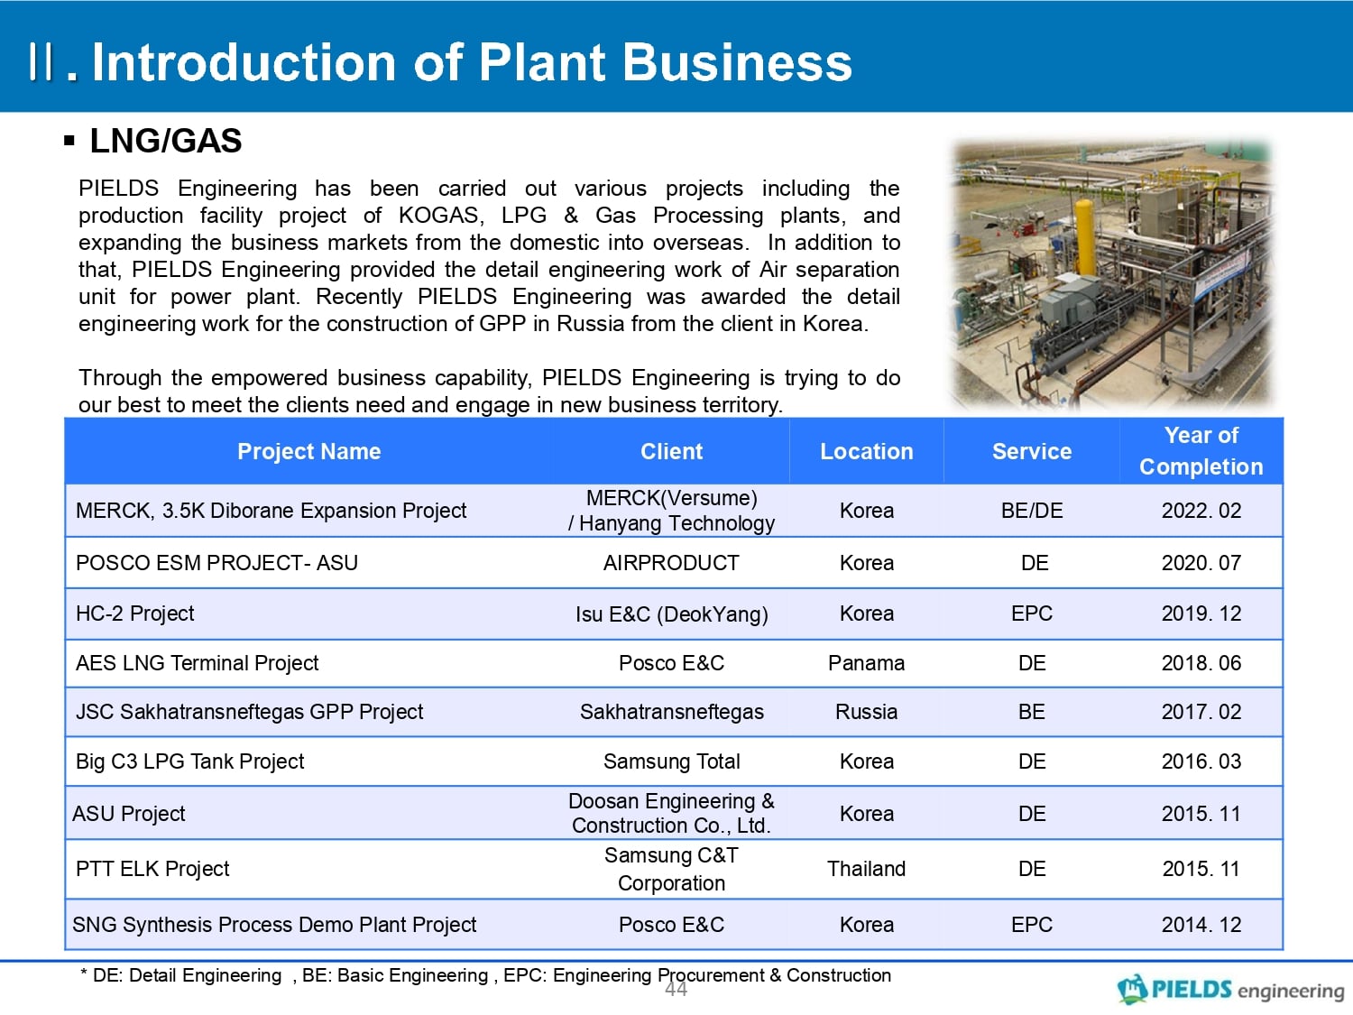Click the '2020. 07' completion cell

coord(1201,563)
